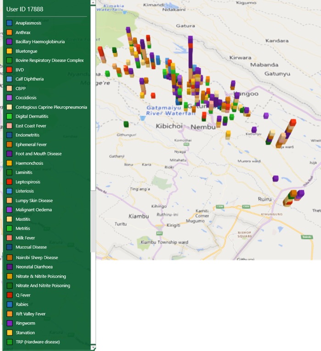Select the Q Fever legend entry
The image size is (321, 351).
[x=19, y=295]
